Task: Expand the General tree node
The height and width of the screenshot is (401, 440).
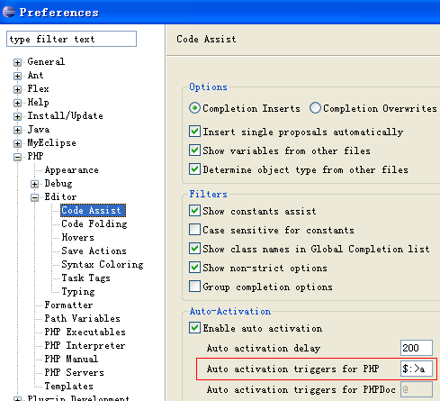Action: pos(17,62)
